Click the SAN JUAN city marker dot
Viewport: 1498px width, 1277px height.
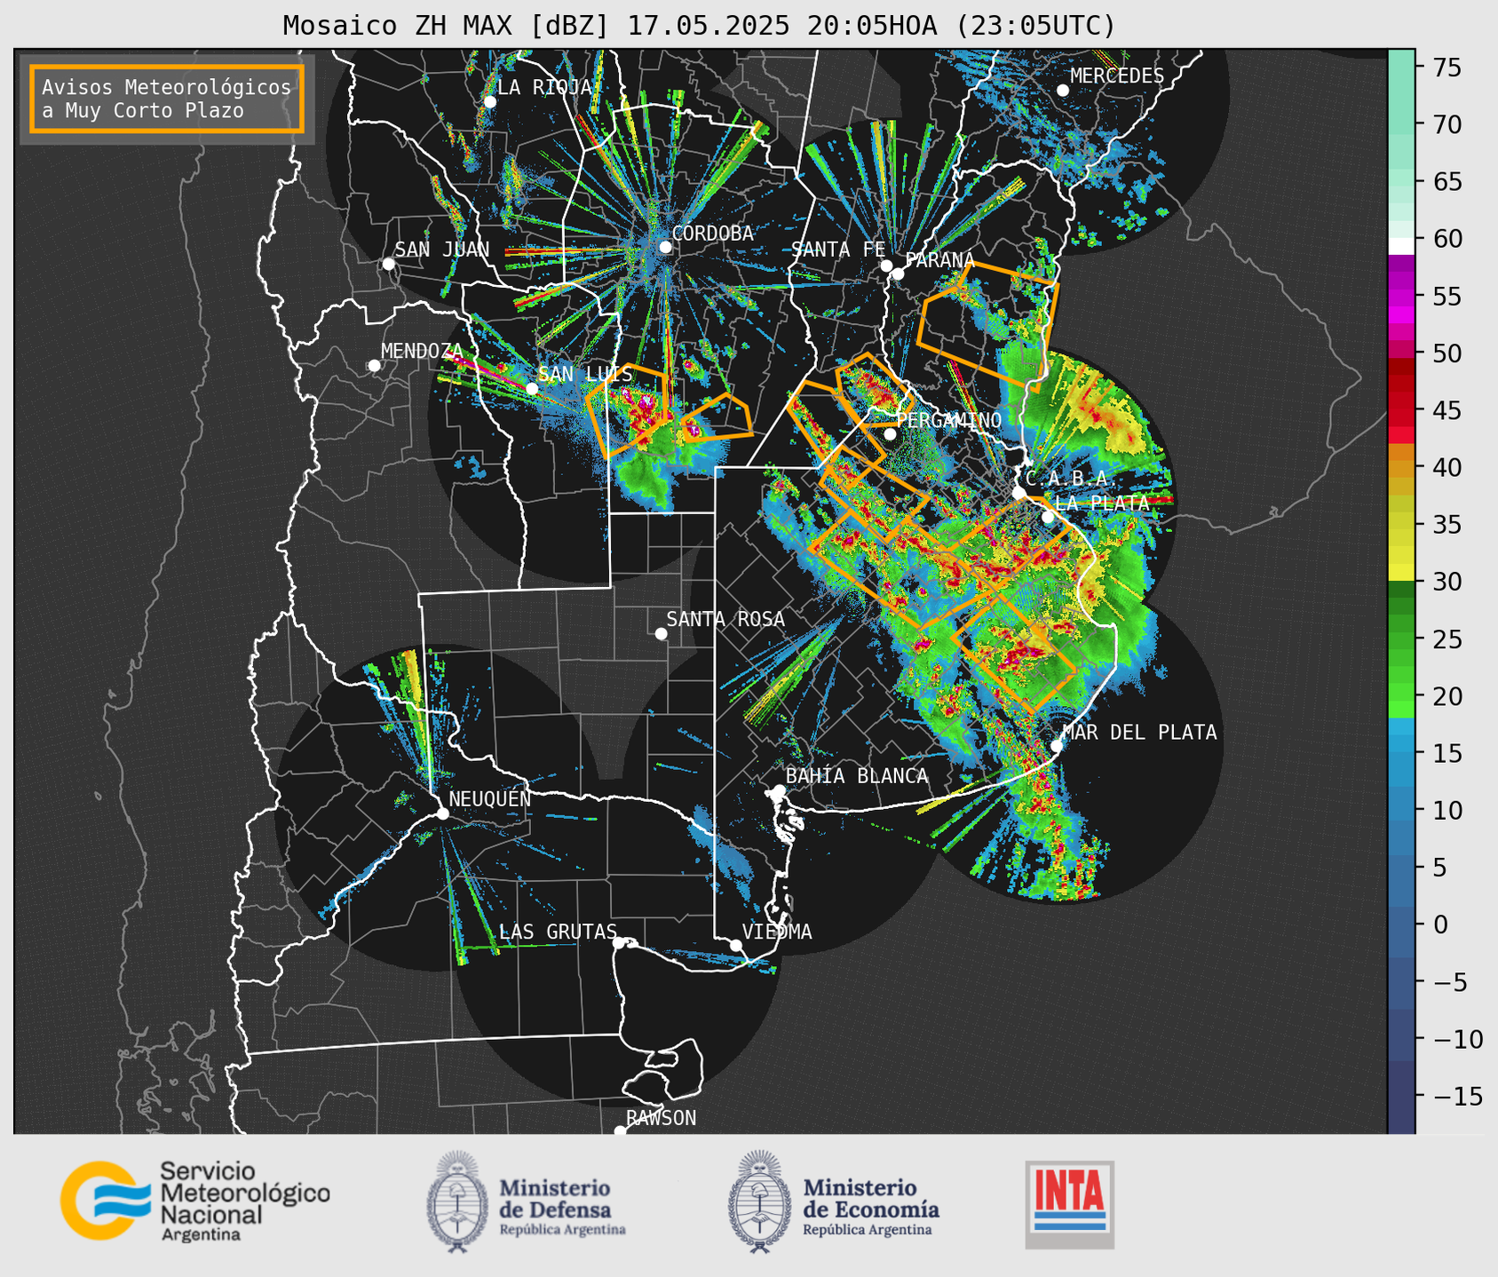[x=388, y=264]
